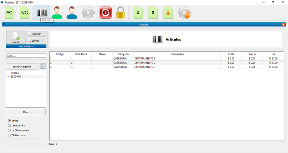Sort by the Precio column header
This screenshot has width=288, height=153.
point(252,54)
